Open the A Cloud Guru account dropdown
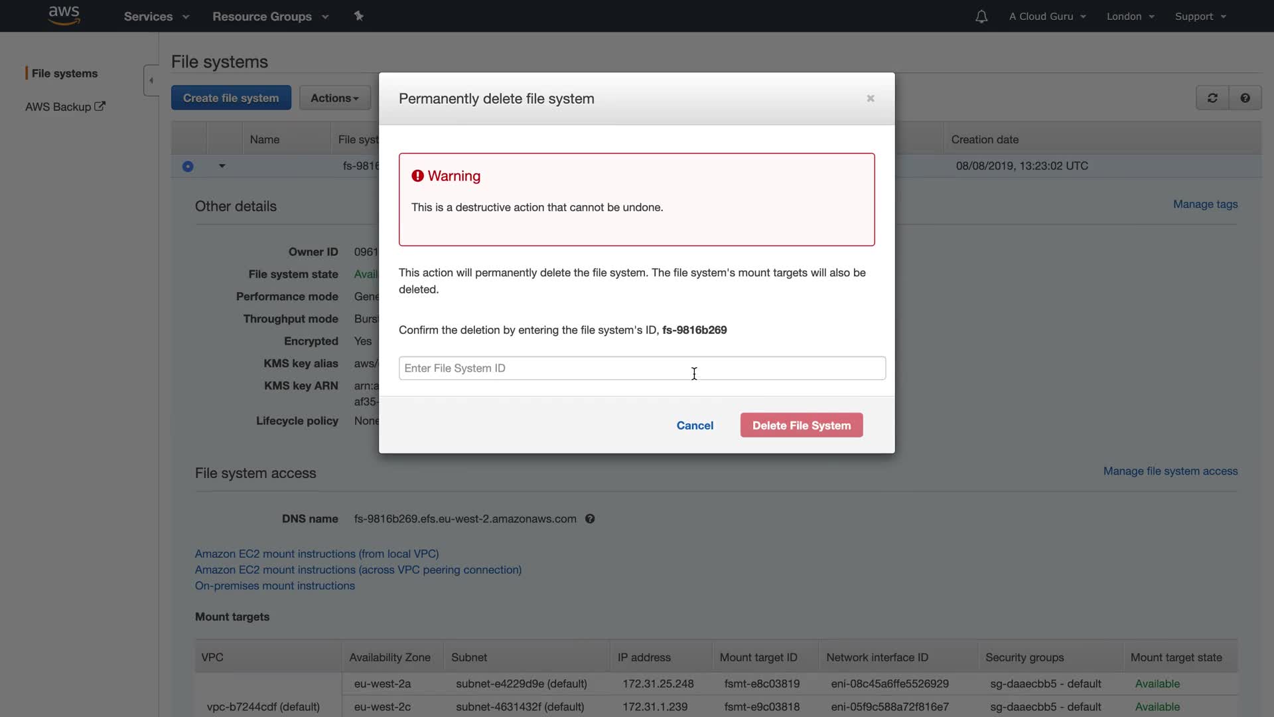Screen dimensions: 1274x717 [1047, 17]
